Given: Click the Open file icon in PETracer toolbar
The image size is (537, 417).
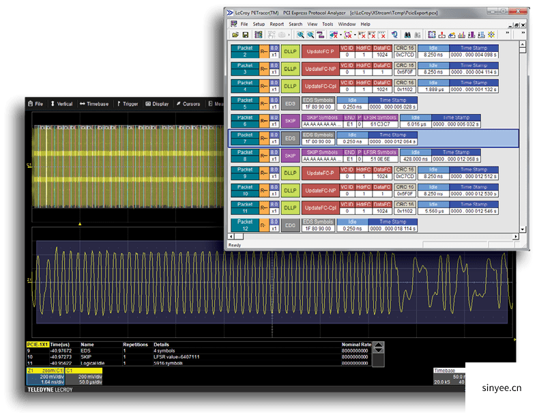Looking at the screenshot, I should click(235, 34).
